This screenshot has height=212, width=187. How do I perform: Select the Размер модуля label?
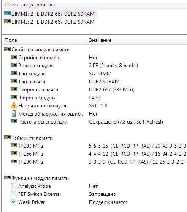36,66
